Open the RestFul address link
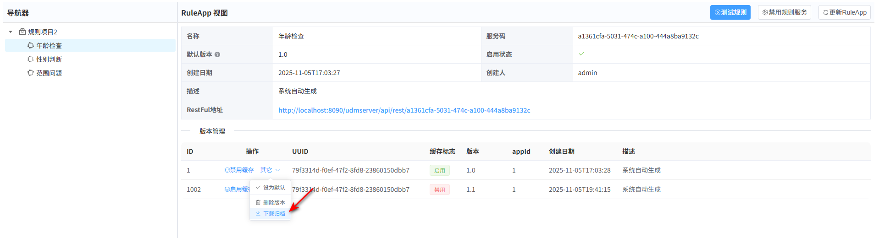This screenshot has width=879, height=238. [404, 110]
